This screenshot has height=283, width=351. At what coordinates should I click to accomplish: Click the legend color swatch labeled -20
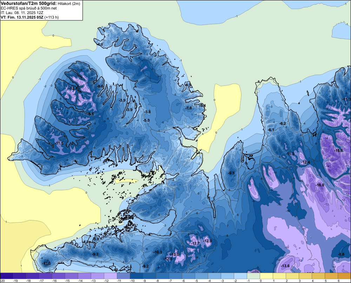7,276
